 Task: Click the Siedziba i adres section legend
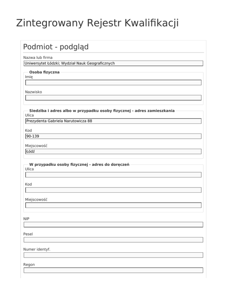click(x=102, y=111)
